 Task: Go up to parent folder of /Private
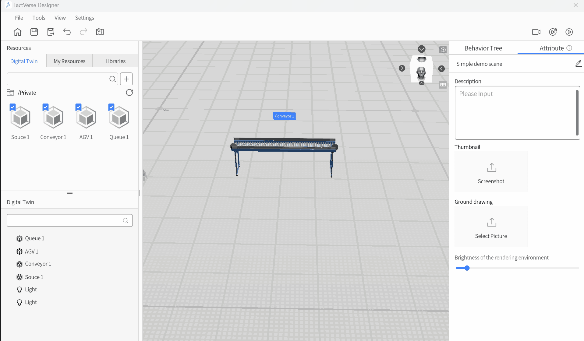pos(10,93)
